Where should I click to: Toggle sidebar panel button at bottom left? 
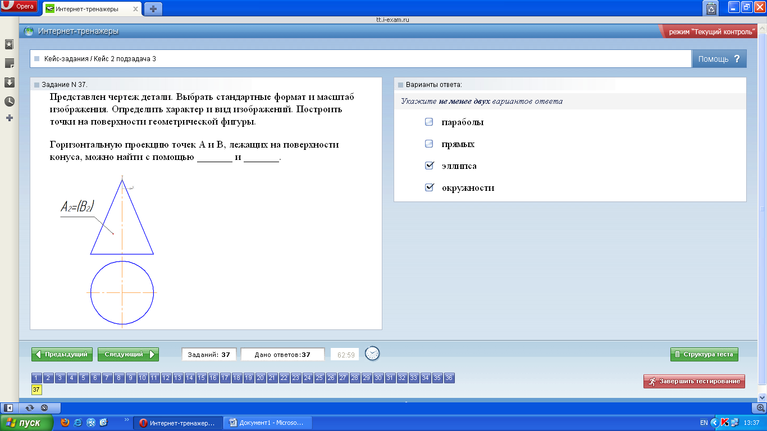tap(9, 407)
